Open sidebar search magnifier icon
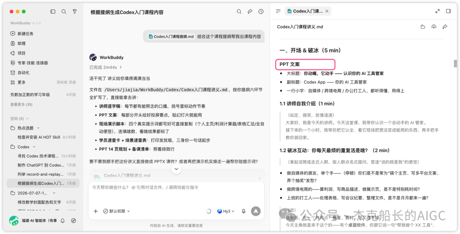This screenshot has width=460, height=234. click(63, 12)
